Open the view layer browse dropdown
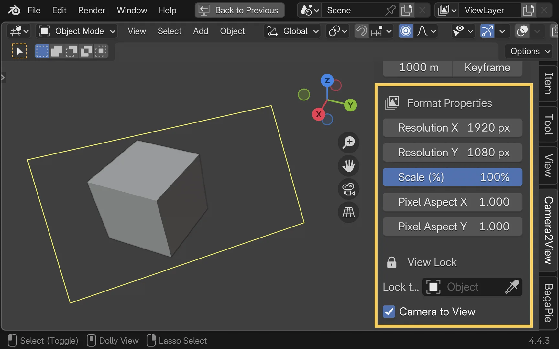 (447, 10)
